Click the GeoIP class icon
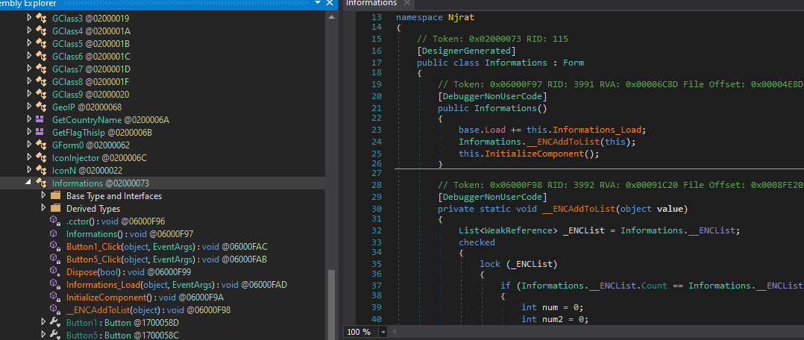 click(41, 107)
